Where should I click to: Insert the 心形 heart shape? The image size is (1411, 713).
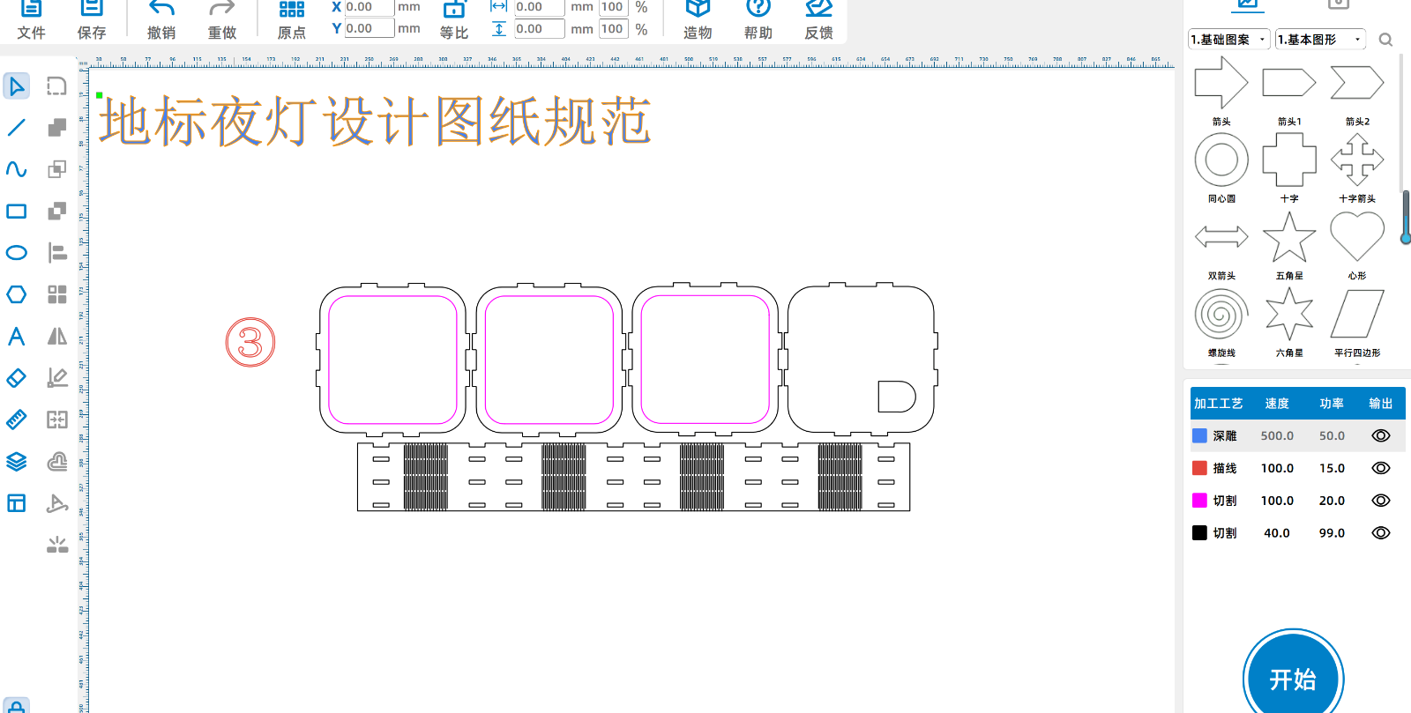pyautogui.click(x=1357, y=236)
